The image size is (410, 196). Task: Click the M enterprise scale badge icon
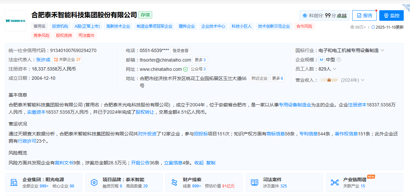click(x=321, y=60)
